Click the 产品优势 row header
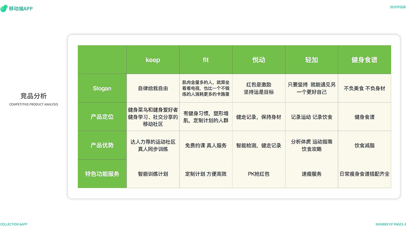This screenshot has height=228, width=406. pyautogui.click(x=102, y=145)
